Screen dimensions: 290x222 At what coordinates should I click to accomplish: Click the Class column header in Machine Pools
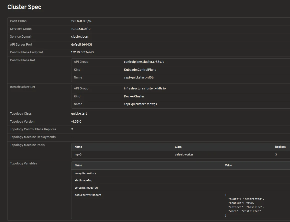tap(178, 147)
